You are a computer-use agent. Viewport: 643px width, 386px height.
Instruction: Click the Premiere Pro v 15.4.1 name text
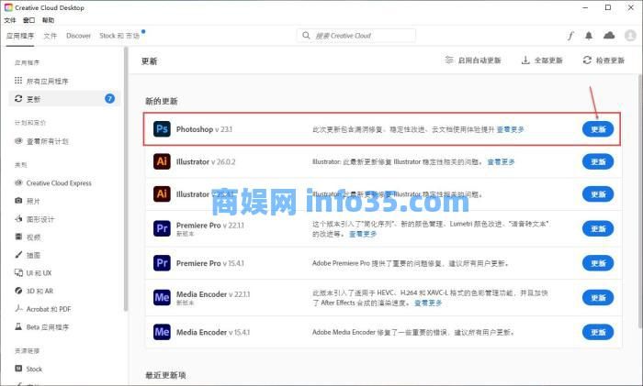[210, 263]
